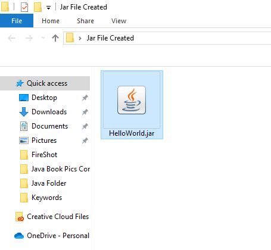The width and height of the screenshot is (271, 250).
Task: Click the pin icon next to Documents
Action: pyautogui.click(x=85, y=126)
